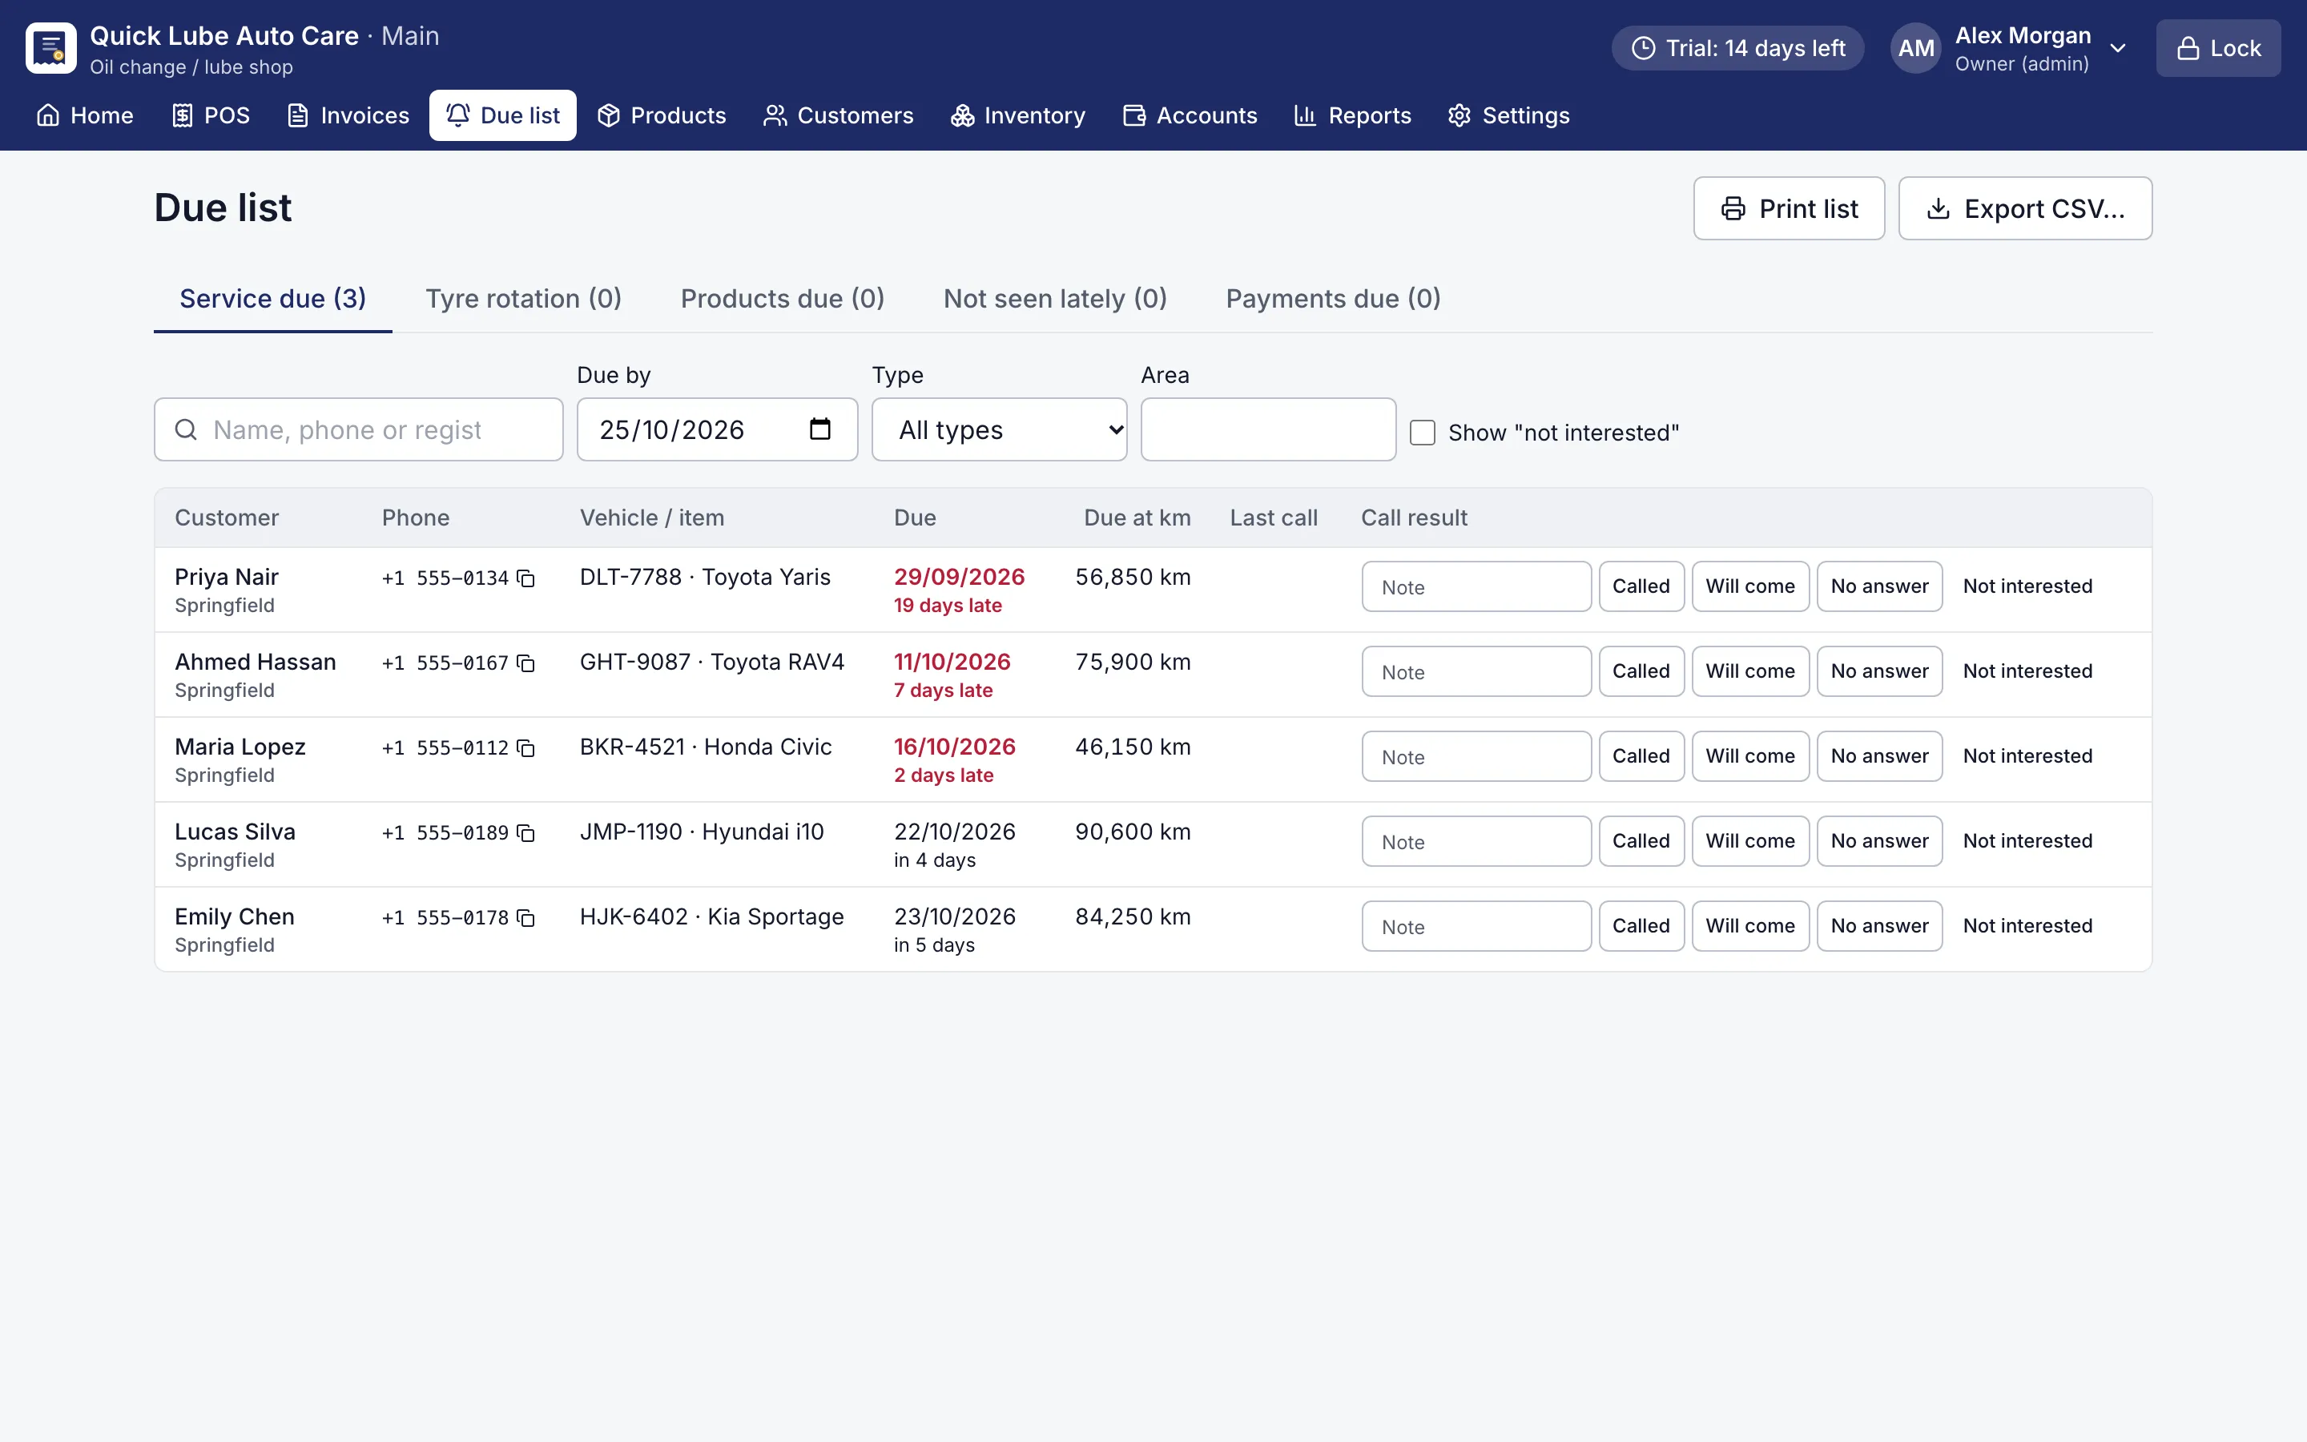Click the AM user avatar
The width and height of the screenshot is (2307, 1442).
pos(1915,48)
